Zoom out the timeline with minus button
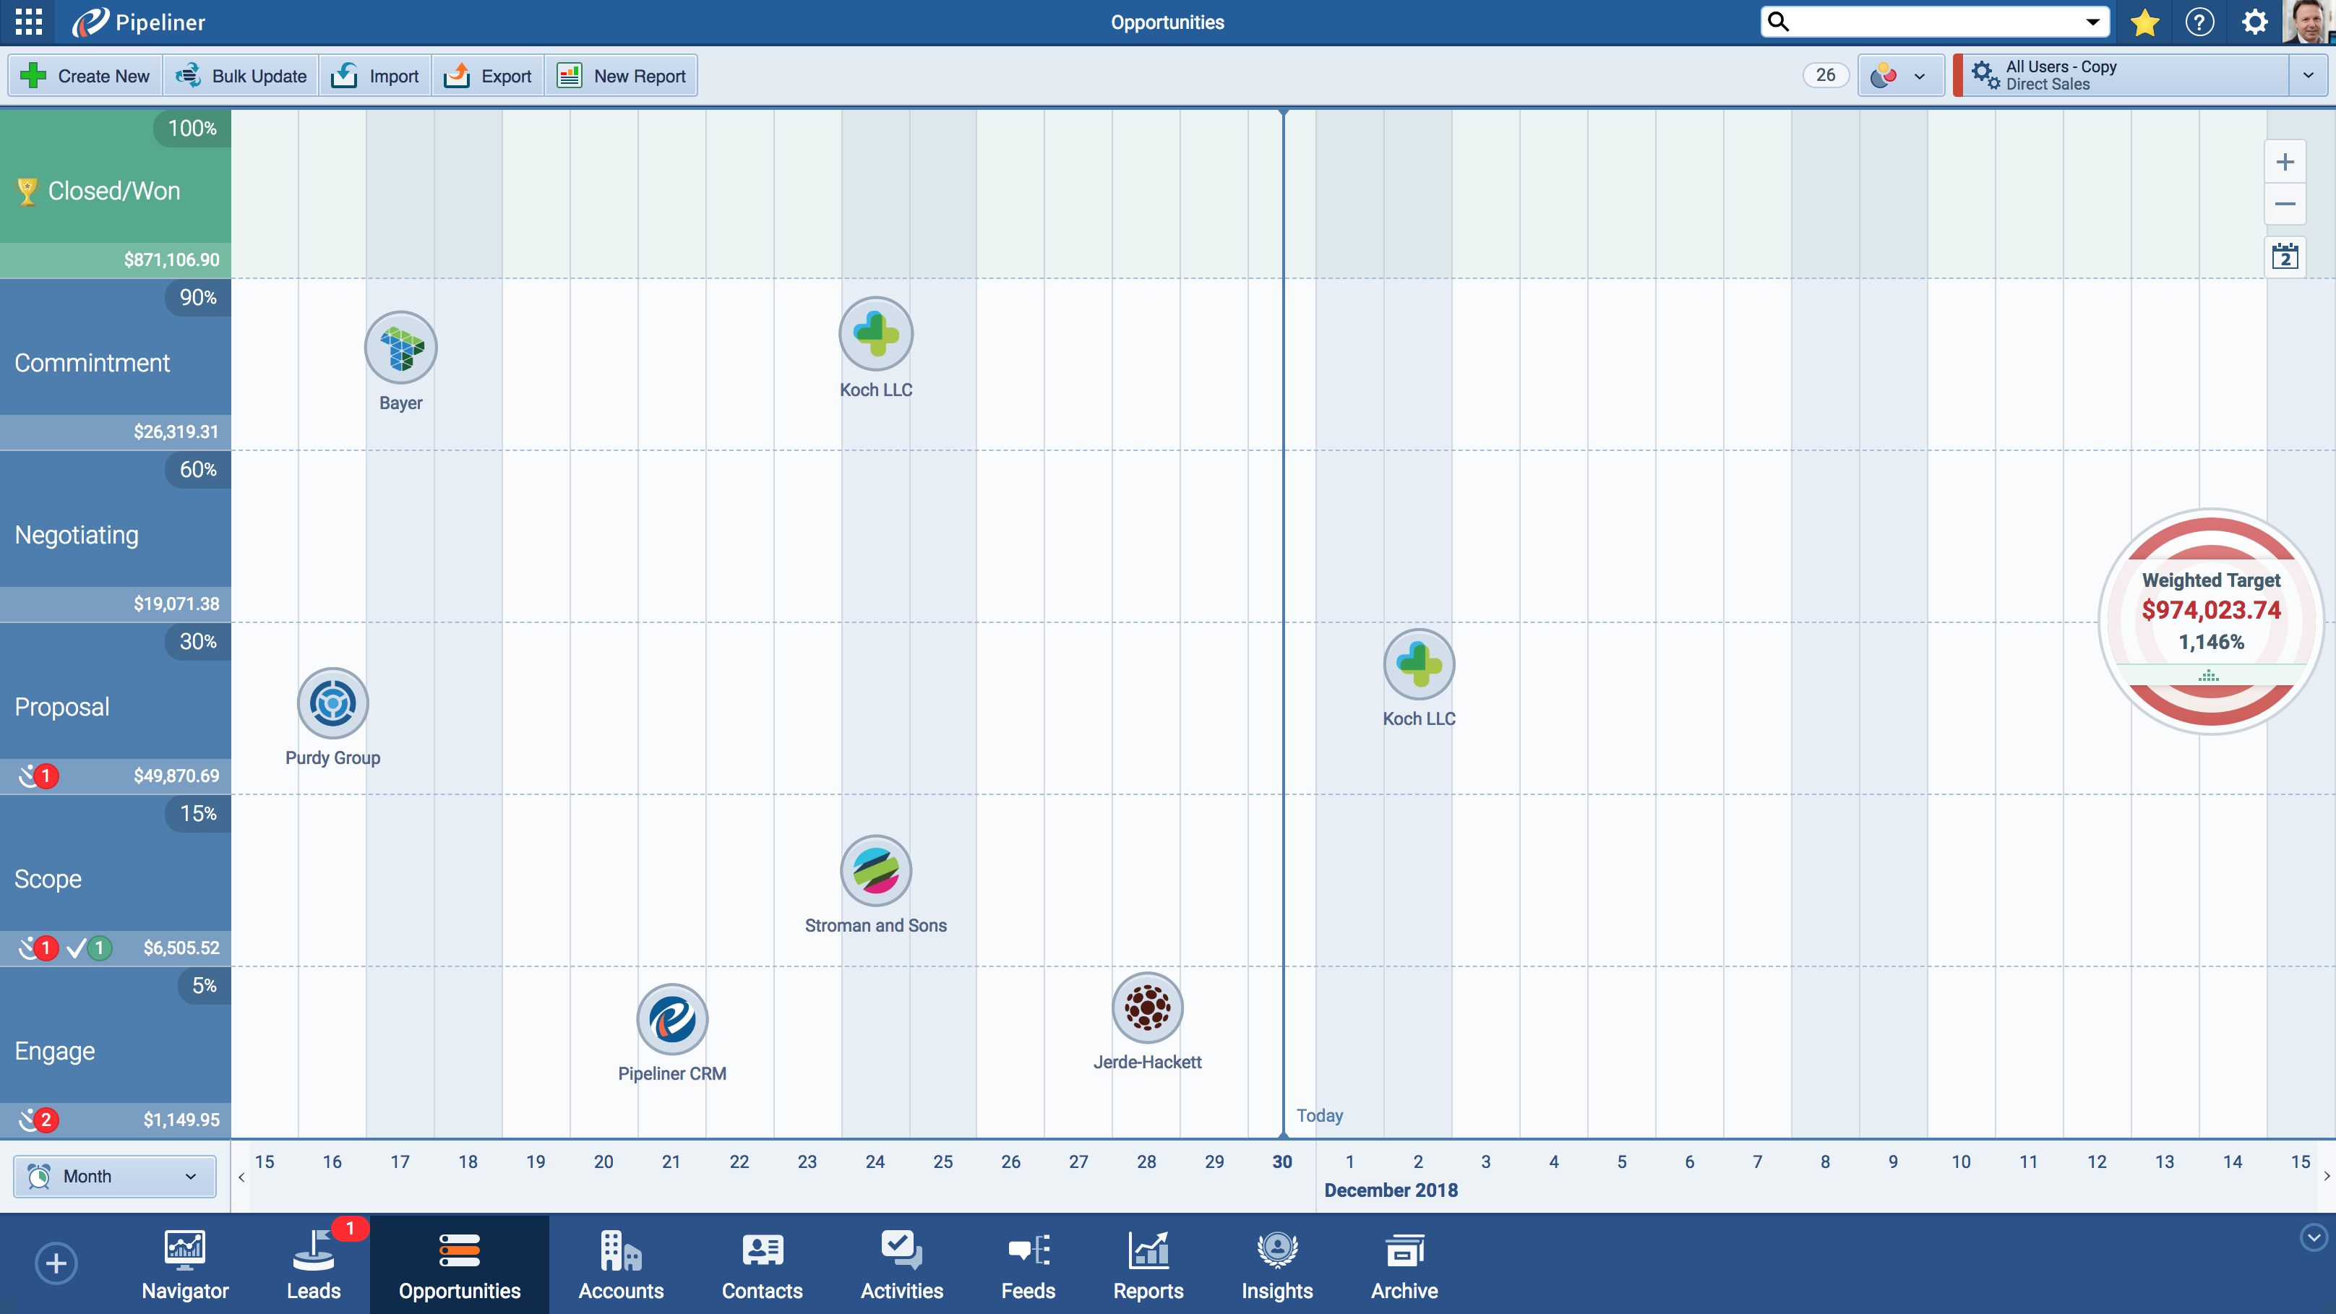 2285,204
